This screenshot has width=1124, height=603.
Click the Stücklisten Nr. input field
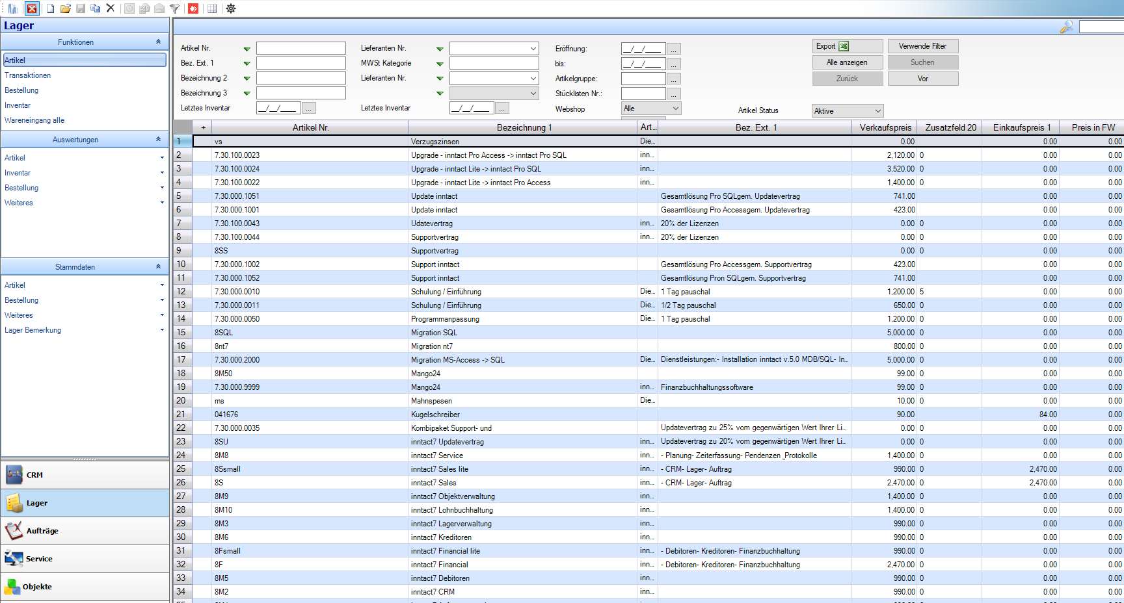pos(643,94)
